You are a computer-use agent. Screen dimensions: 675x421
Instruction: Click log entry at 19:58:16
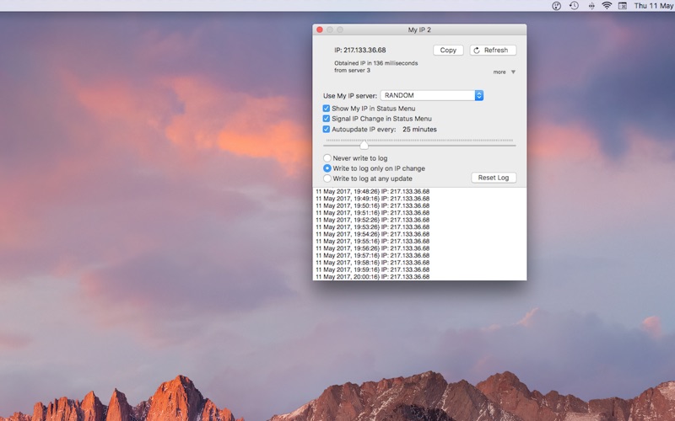372,263
